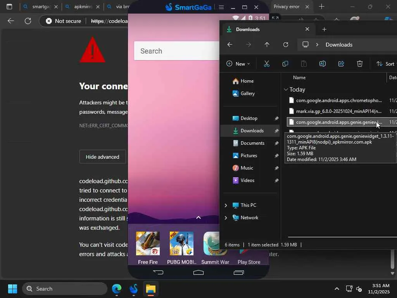Open a new File Explorer tab
Viewport: 397px width, 298px height.
tap(324, 29)
